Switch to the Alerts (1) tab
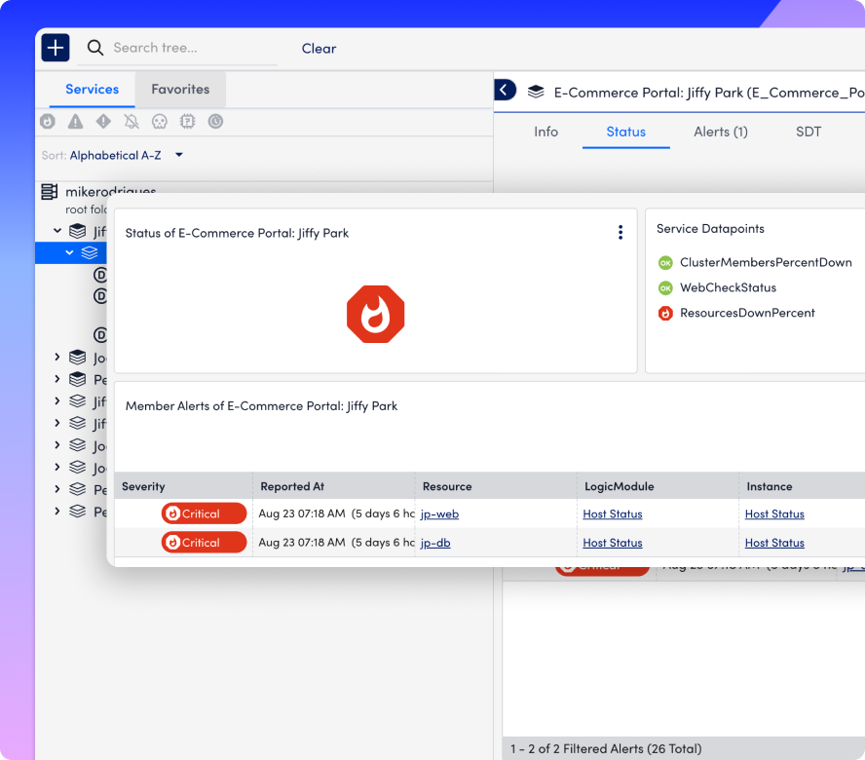 coord(720,132)
